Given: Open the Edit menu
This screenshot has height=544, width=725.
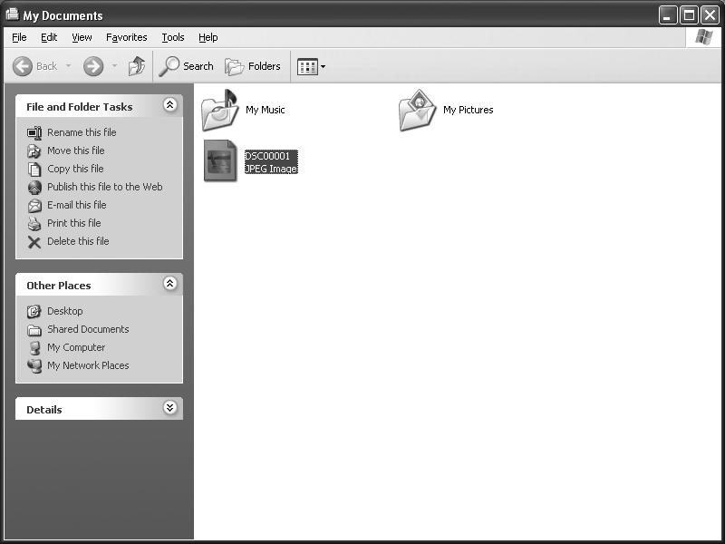Looking at the screenshot, I should pos(49,37).
